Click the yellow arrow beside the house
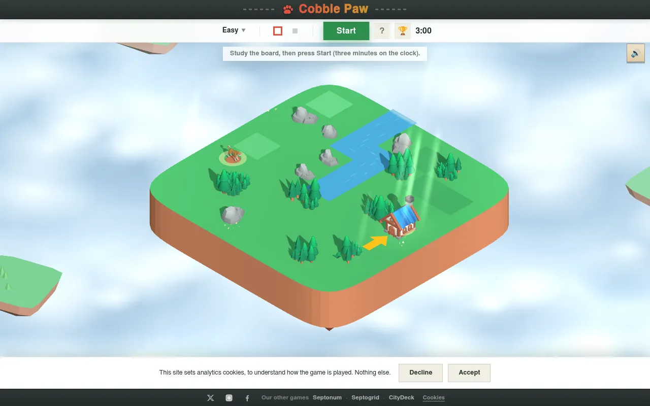 [x=375, y=243]
